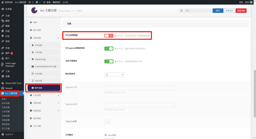Click the 文章 posts pin icon
Screen dimensions: 256x139
pyautogui.click(x=2, y=16)
